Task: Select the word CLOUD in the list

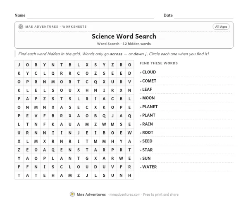Action: [149, 72]
